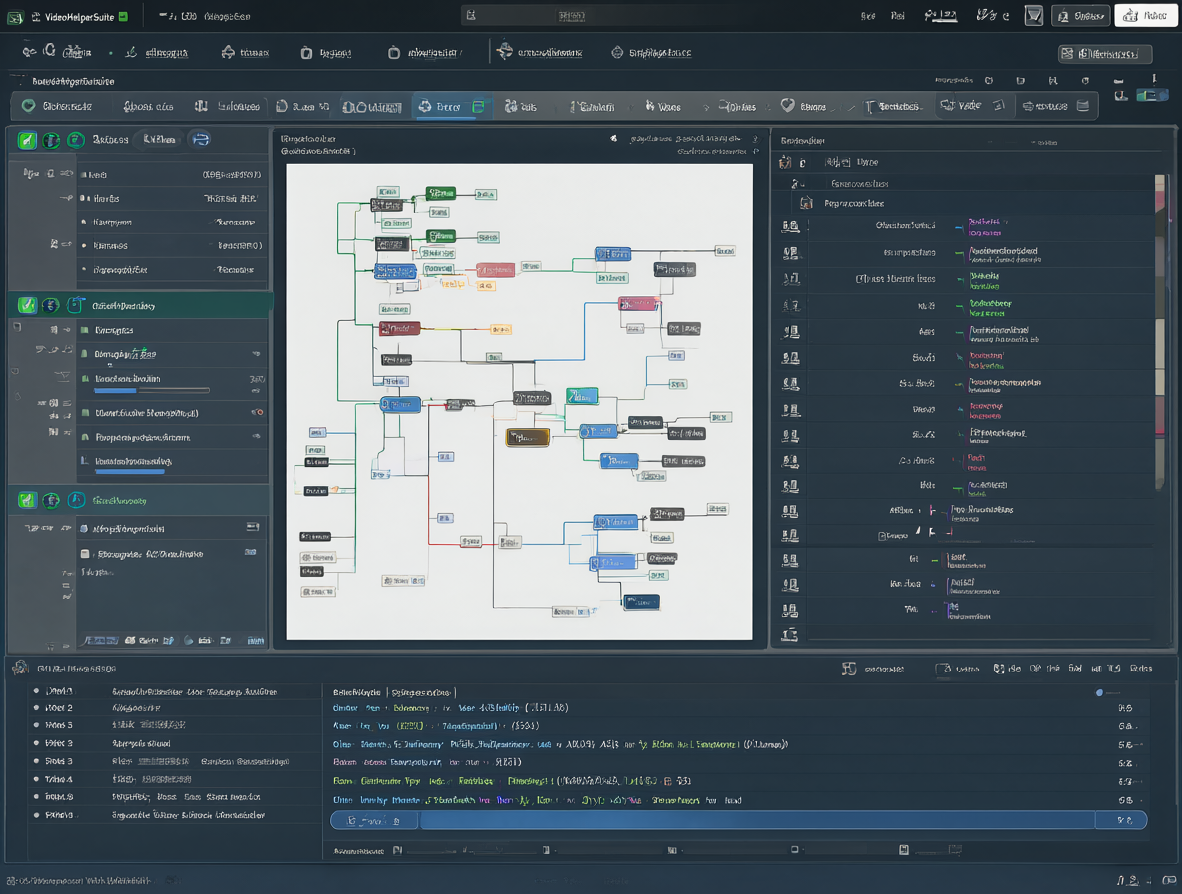This screenshot has width=1182, height=894.
Task: Click the short two-tone progress bar in the left panel
Action: (x=152, y=391)
